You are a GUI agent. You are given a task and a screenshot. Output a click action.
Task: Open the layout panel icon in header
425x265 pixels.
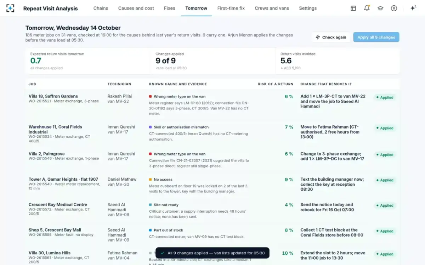click(353, 8)
